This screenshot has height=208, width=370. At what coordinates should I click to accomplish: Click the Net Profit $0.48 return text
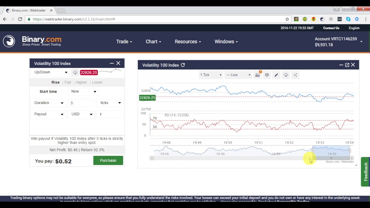pos(77,150)
